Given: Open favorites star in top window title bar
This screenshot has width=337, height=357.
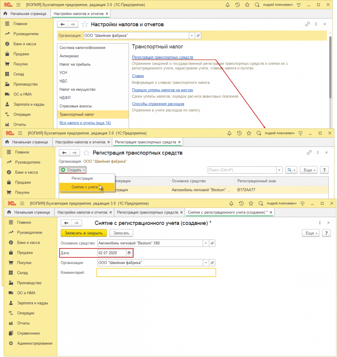Looking at the screenshot, I should click(x=247, y=5).
